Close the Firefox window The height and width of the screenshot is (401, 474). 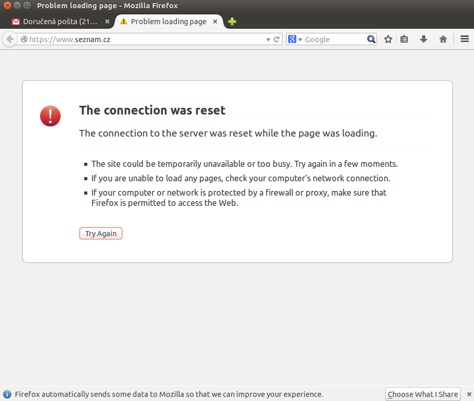click(7, 5)
